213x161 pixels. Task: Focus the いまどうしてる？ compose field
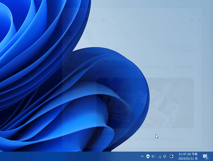115,35
